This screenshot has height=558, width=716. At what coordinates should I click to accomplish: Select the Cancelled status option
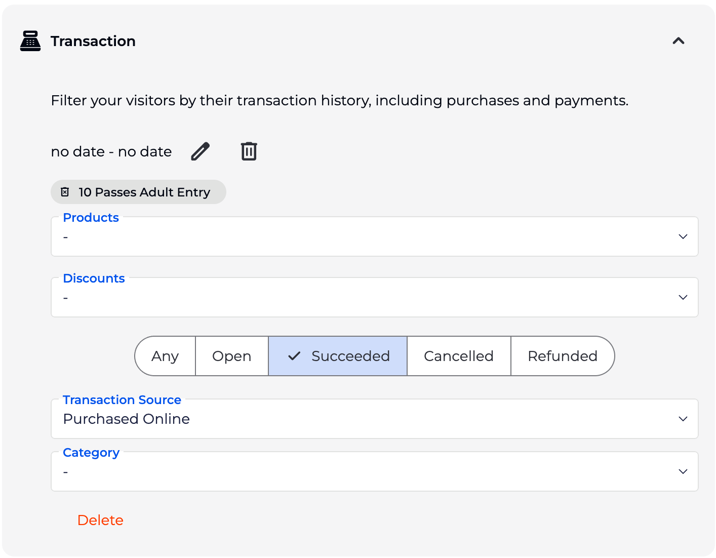[x=458, y=356]
